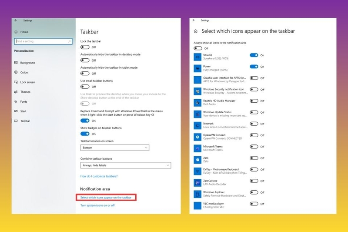Open Combine taskbar buttons dropdown
The image size is (348, 232).
pos(126,165)
